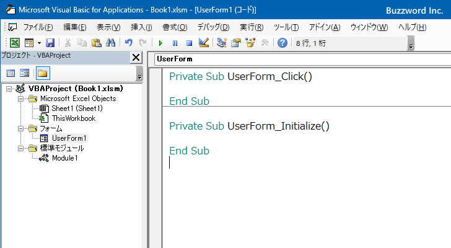Open the 実行(R) menu
This screenshot has width=451, height=248.
pos(252,27)
